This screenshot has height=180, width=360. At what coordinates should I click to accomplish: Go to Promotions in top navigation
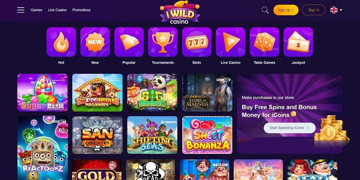point(81,10)
